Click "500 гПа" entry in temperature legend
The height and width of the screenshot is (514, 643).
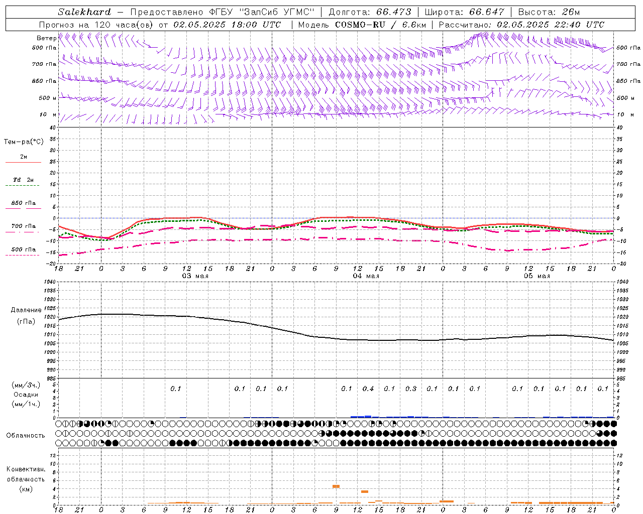point(23,249)
